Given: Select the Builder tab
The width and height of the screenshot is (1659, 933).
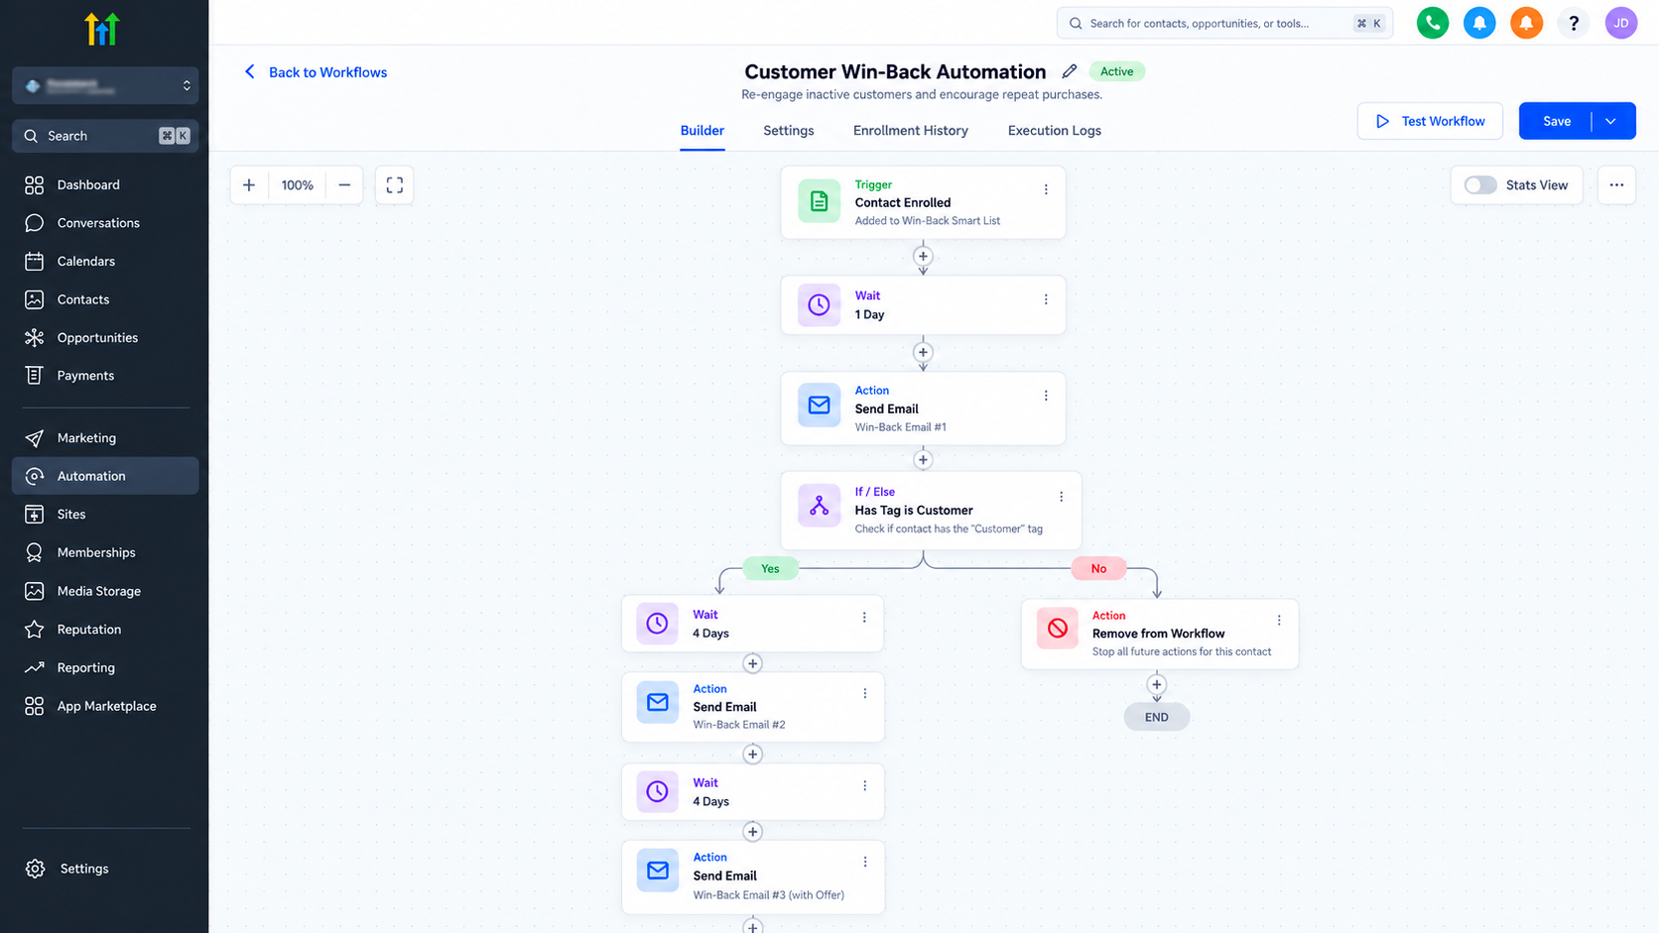Looking at the screenshot, I should [702, 131].
